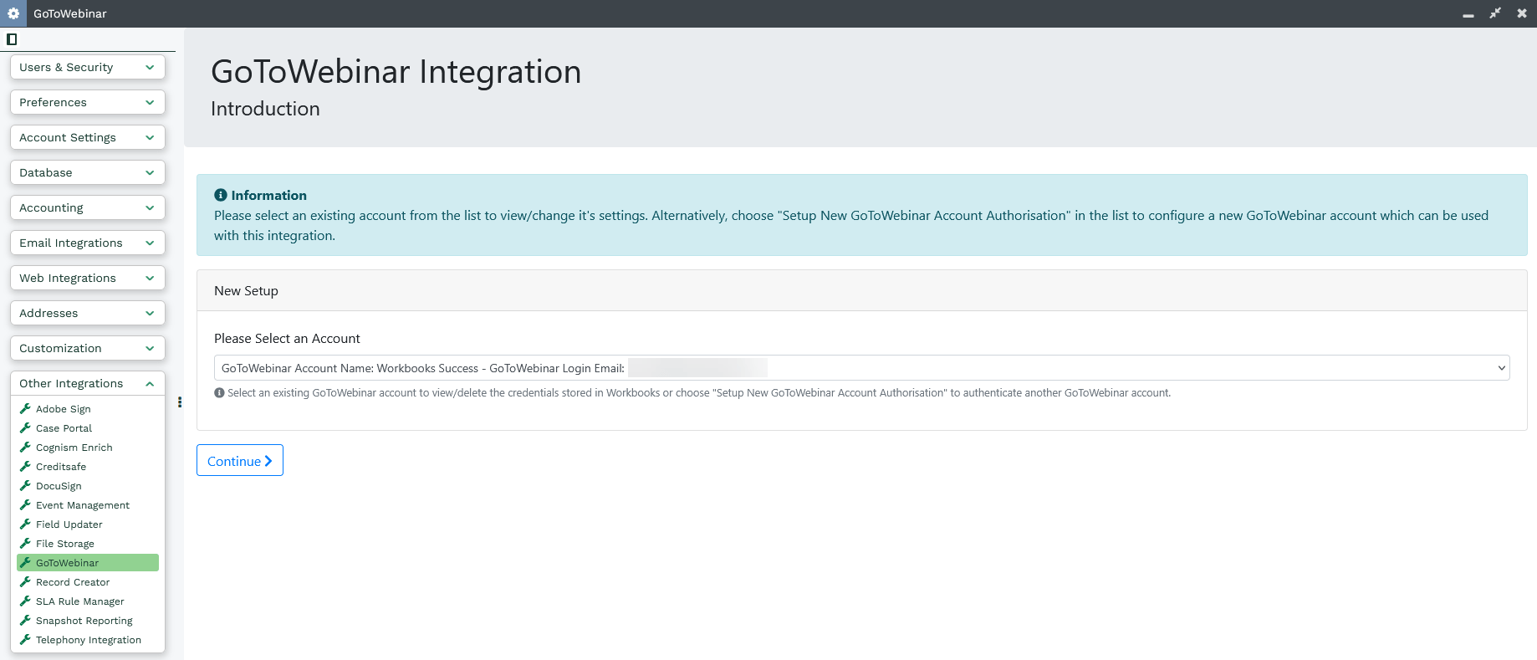Expand the Database section
This screenshot has height=660, width=1537.
[x=87, y=172]
